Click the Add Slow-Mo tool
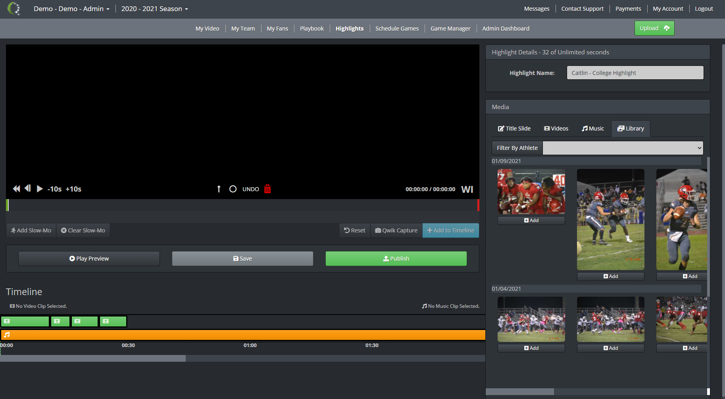The width and height of the screenshot is (725, 399). point(31,230)
